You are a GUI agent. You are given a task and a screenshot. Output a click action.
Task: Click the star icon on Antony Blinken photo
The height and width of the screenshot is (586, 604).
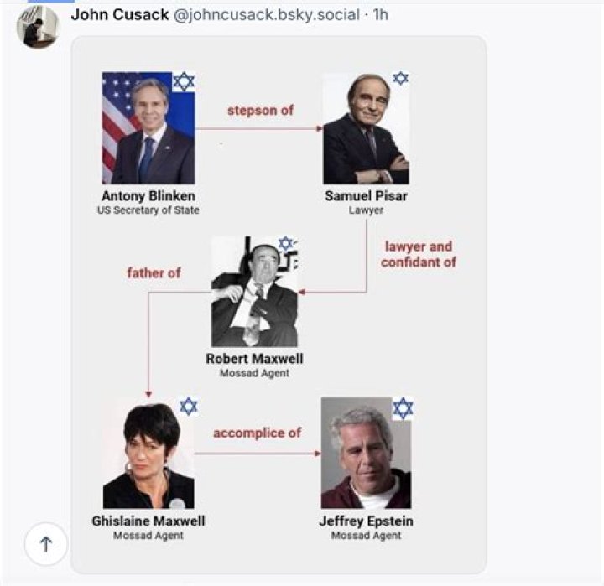tap(184, 81)
